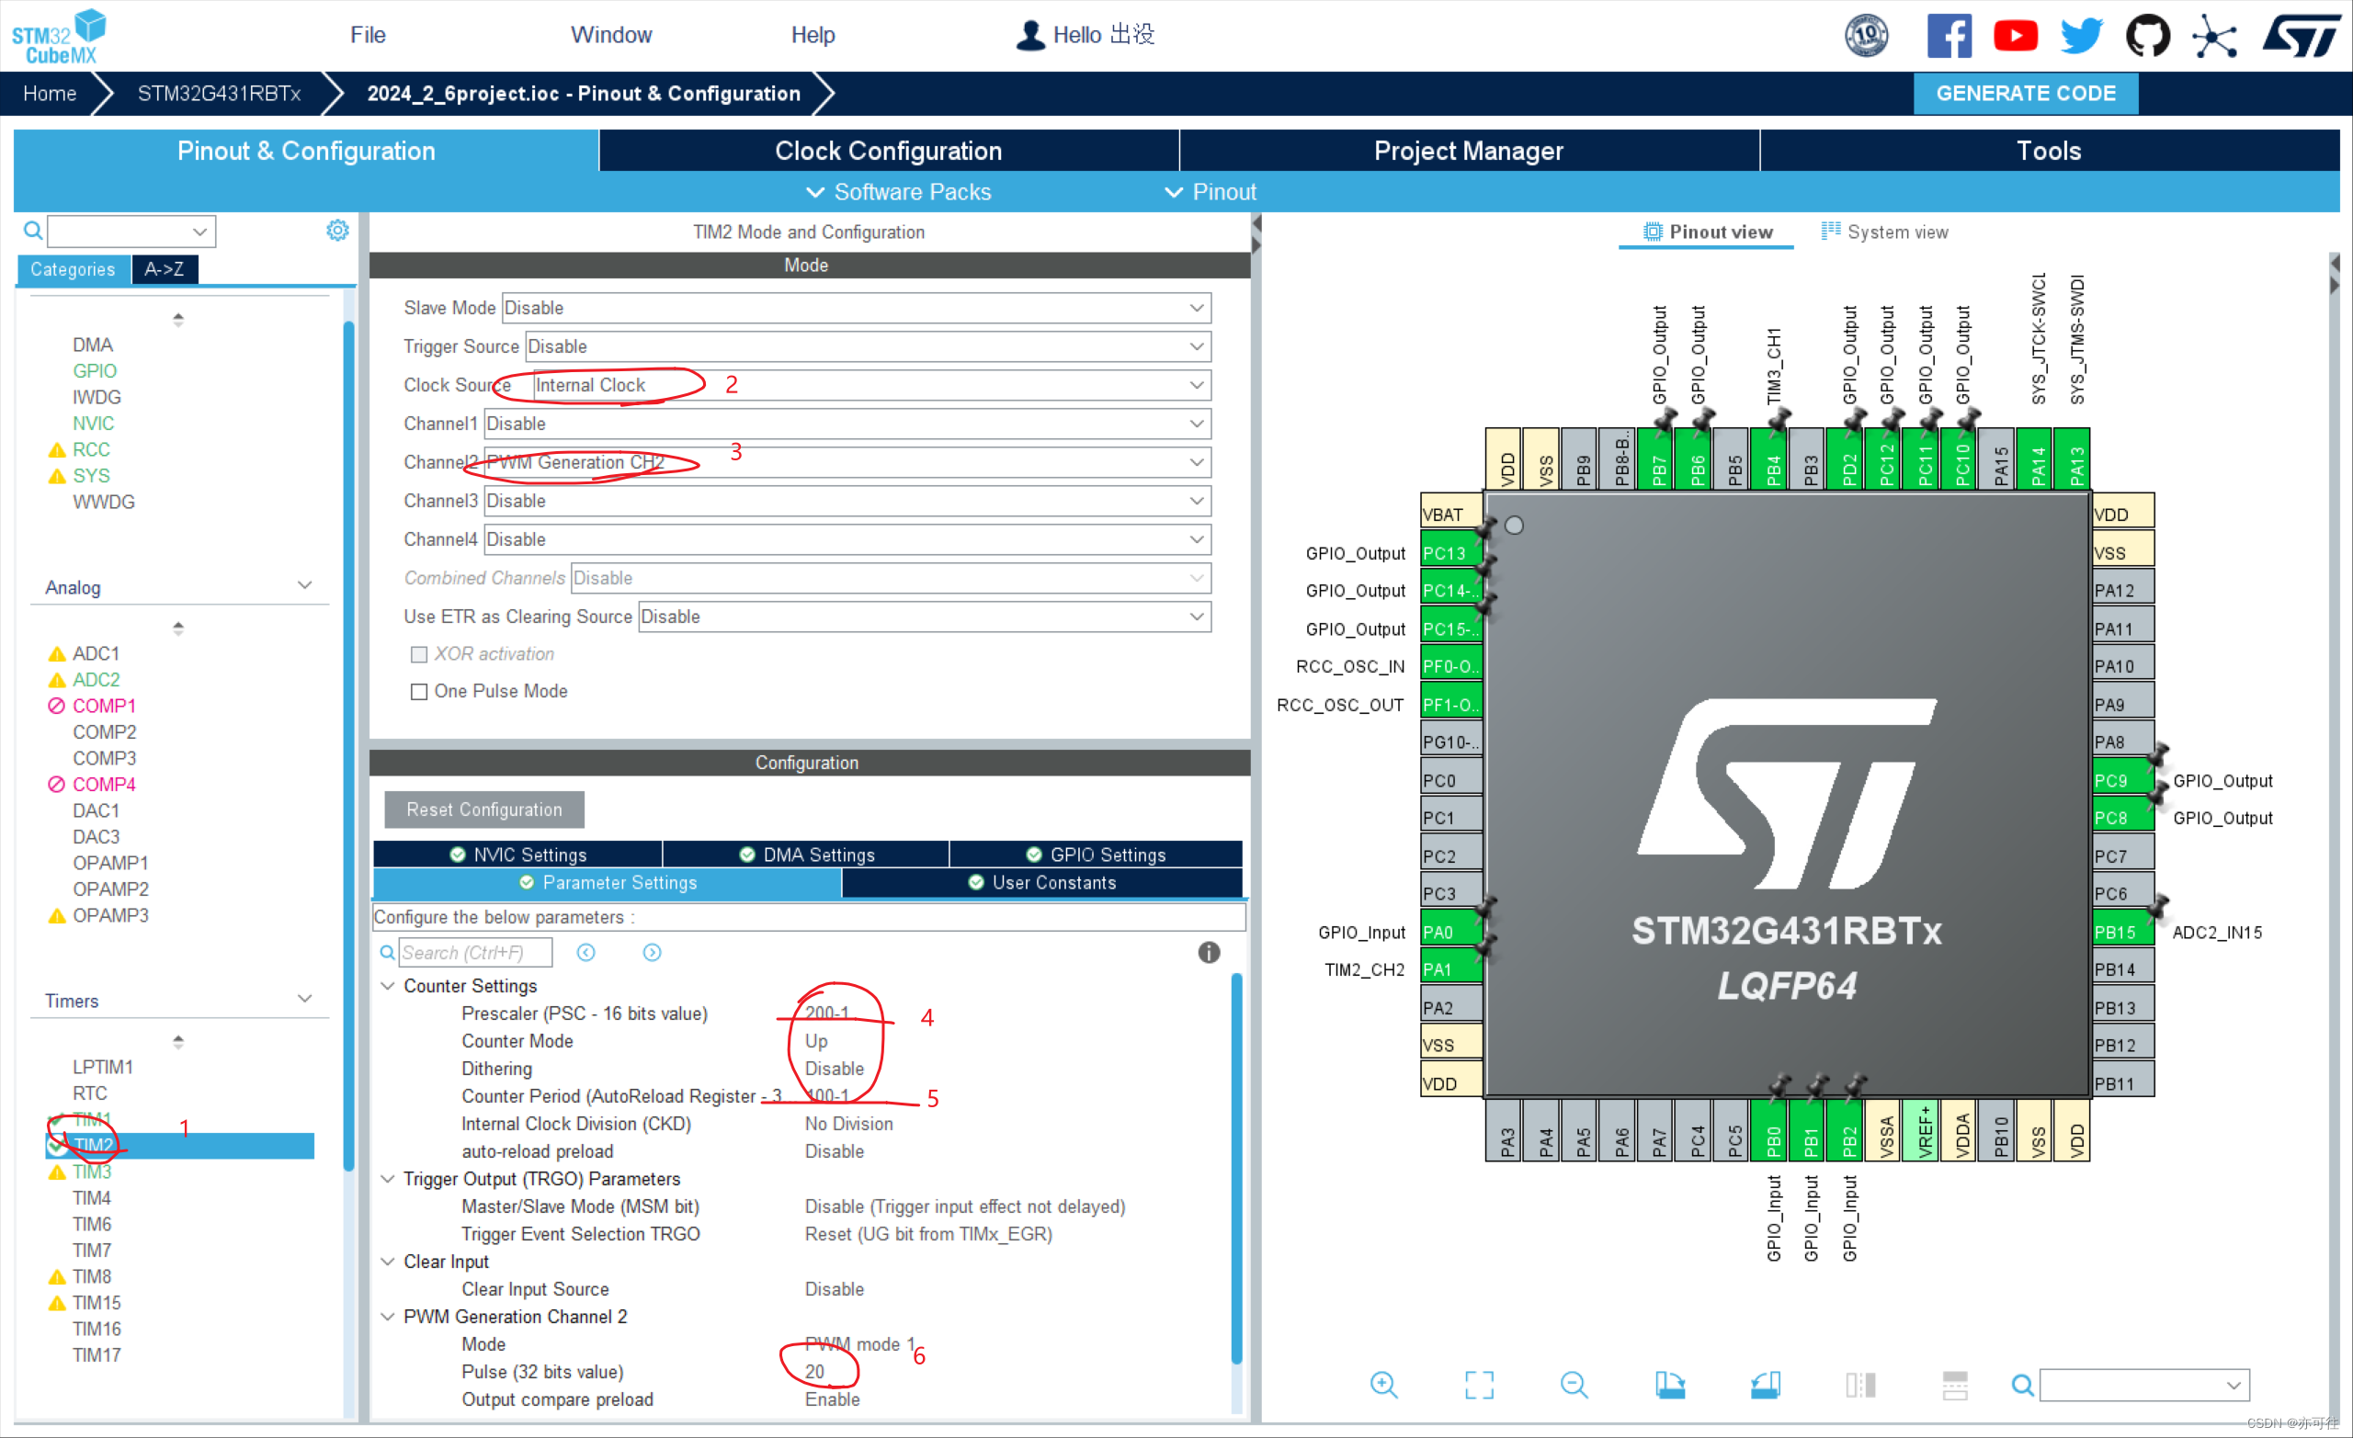This screenshot has height=1438, width=2353.
Task: Click the vertical flip pinout icon
Action: pyautogui.click(x=1860, y=1385)
